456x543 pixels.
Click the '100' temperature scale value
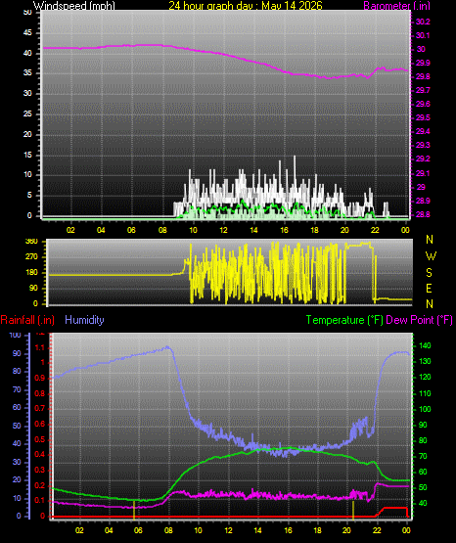tap(425, 409)
